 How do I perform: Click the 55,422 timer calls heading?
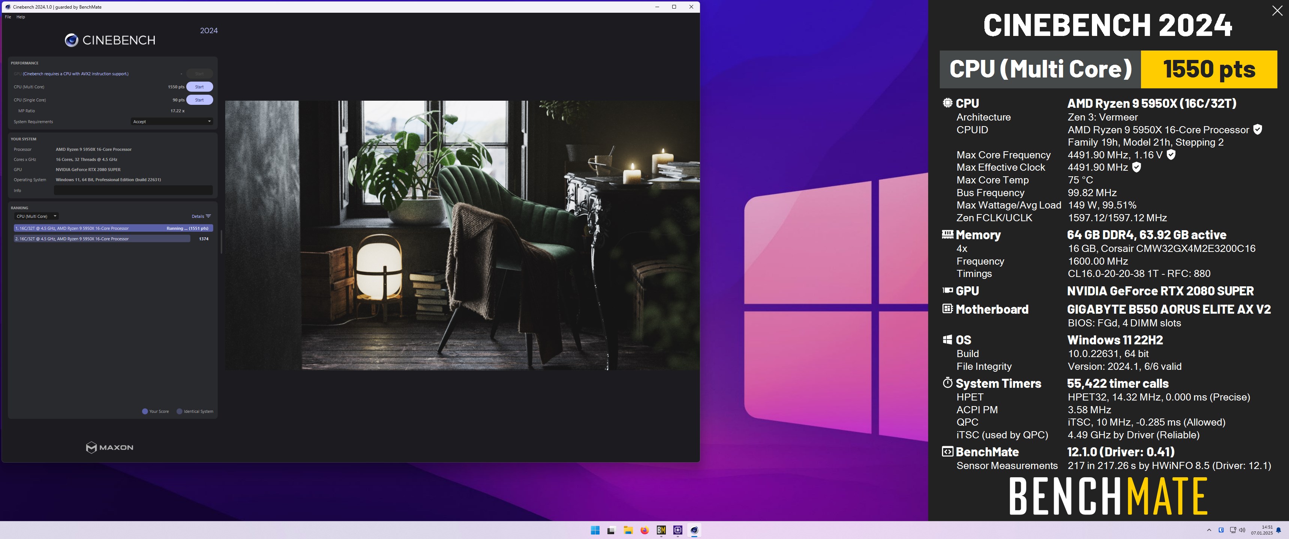1117,384
